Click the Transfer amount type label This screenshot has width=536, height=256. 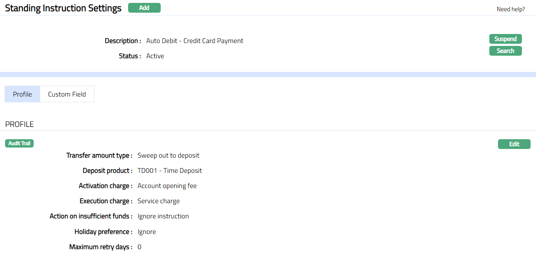99,155
